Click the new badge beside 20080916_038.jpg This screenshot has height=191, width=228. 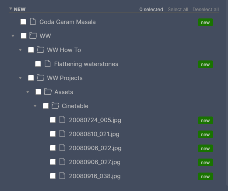205,177
